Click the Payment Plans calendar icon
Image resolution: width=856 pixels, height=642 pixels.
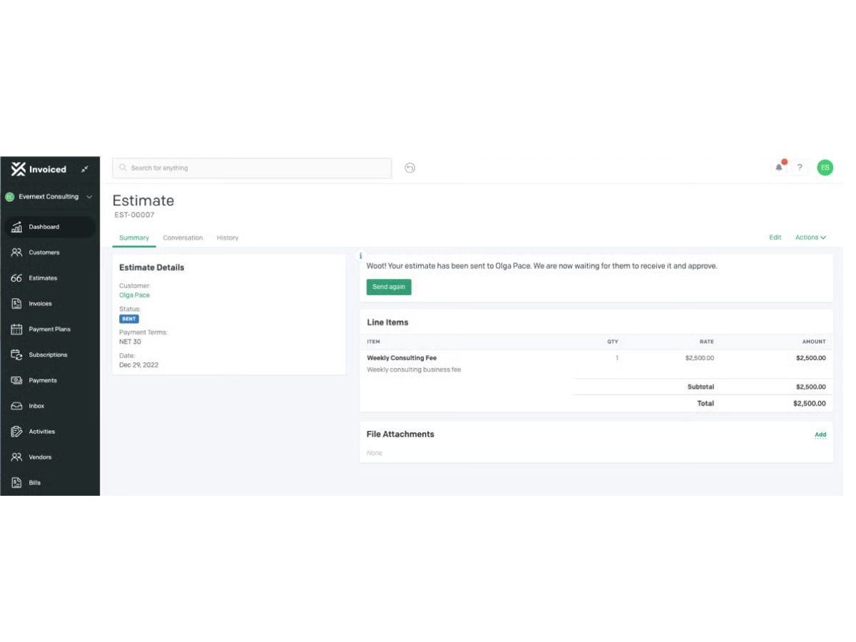tap(16, 330)
